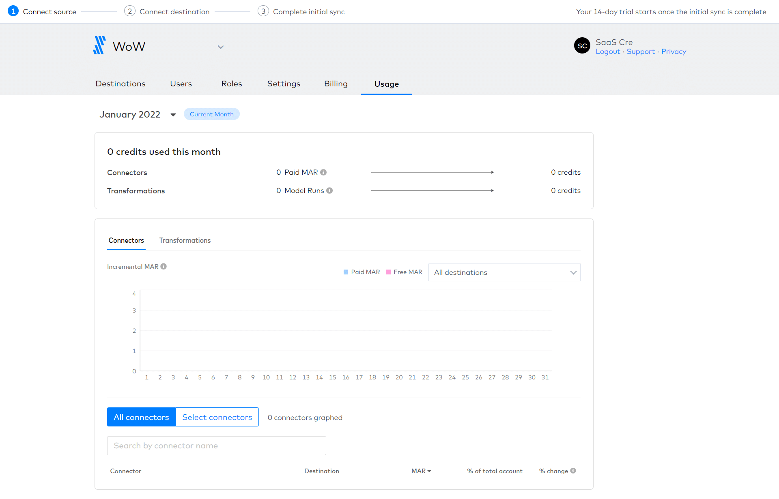
Task: Open the January 2022 month dropdown
Action: click(173, 115)
